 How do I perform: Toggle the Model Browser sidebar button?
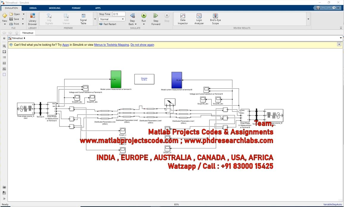(x=4, y=38)
